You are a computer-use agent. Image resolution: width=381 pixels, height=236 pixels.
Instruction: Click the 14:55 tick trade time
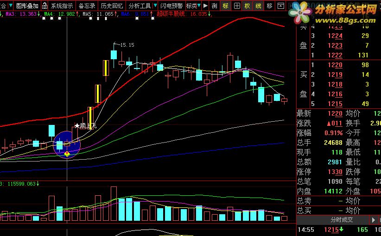[305, 230]
